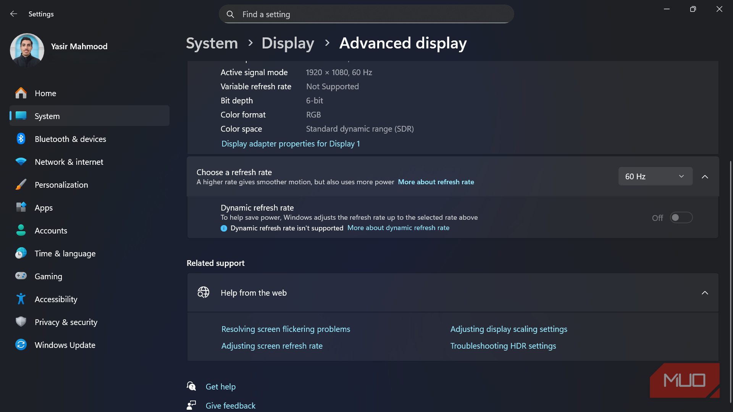The height and width of the screenshot is (412, 733).
Task: Click the Bluetooth icon in sidebar
Action: [21, 139]
